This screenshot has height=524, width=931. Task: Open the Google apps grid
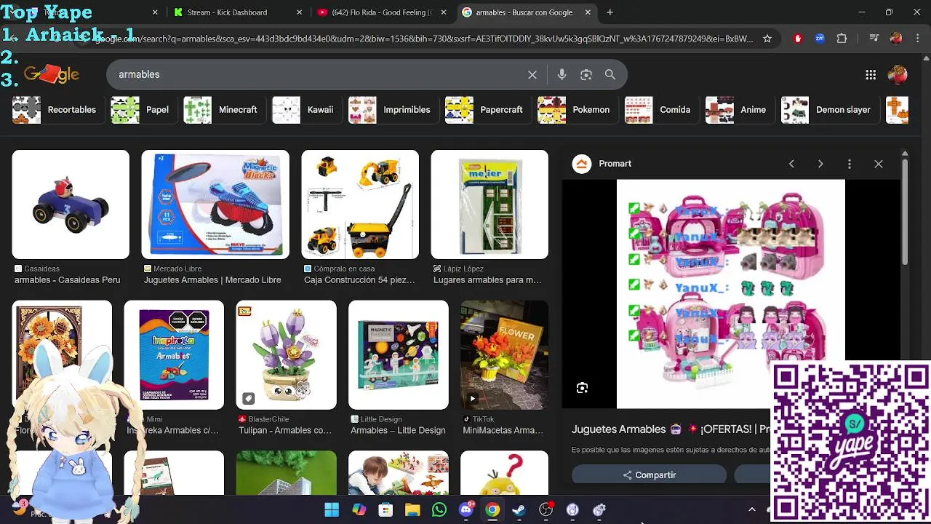click(x=871, y=75)
